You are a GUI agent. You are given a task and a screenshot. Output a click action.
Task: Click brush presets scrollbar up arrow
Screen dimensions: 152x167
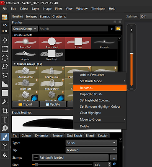119,39
